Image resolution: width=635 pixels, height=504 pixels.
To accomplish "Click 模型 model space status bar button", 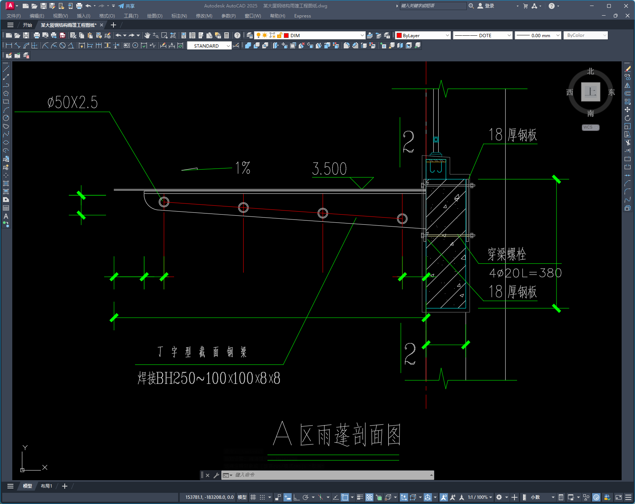I will coord(242,497).
